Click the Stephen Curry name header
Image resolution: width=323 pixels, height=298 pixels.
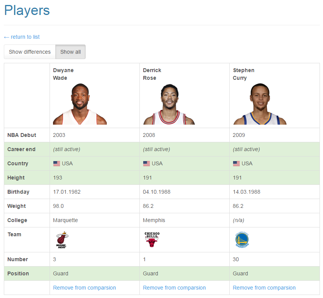point(243,74)
